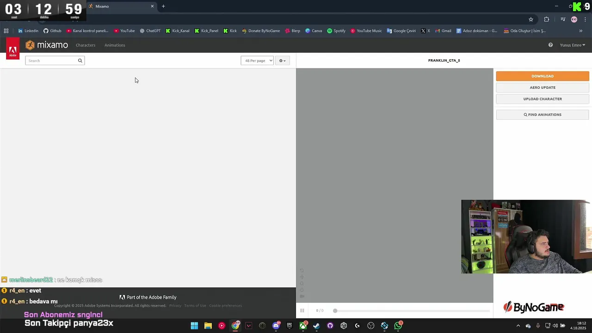Screen dimensions: 592x333
Task: Open the Kick_Panel bookmark
Action: [x=207, y=31]
